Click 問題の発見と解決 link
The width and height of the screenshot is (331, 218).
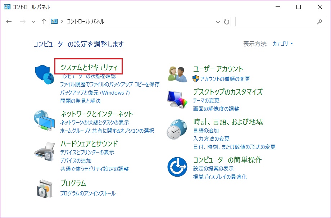click(x=81, y=101)
